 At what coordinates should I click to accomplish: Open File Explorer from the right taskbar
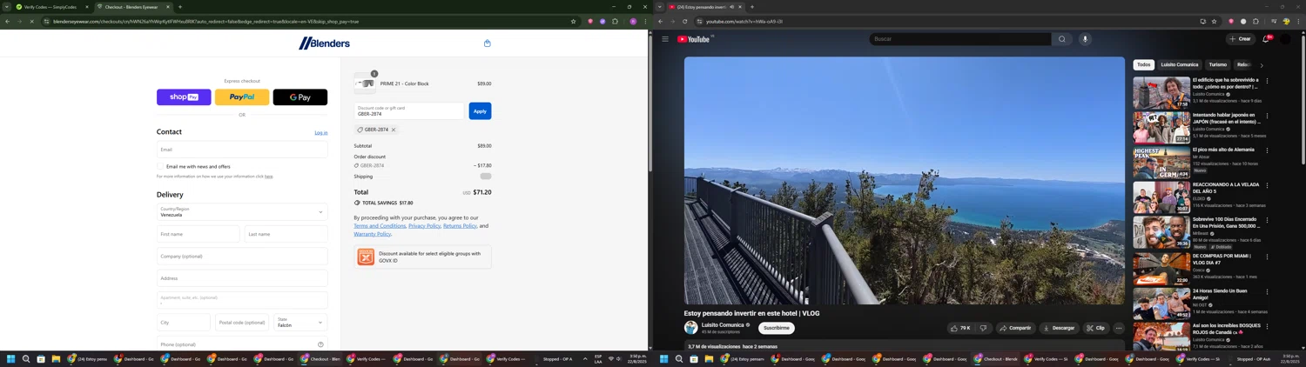709,358
